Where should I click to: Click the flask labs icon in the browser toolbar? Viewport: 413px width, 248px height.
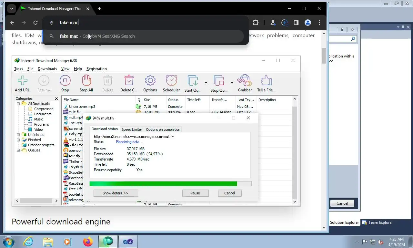pos(273,23)
